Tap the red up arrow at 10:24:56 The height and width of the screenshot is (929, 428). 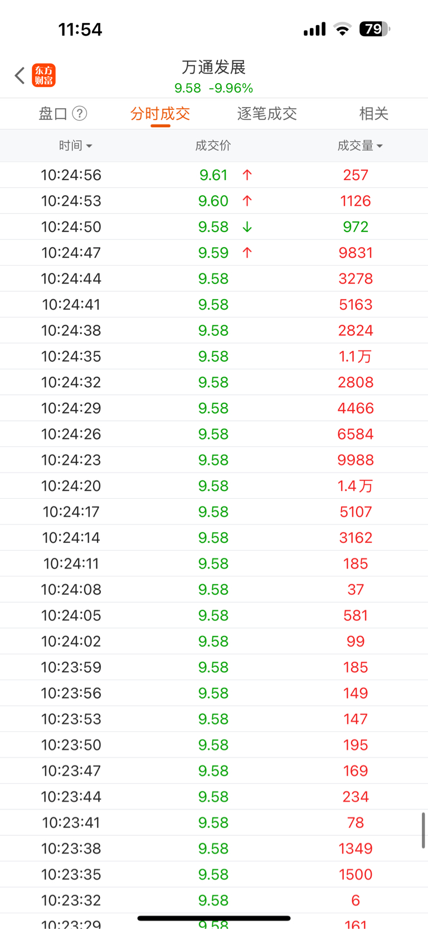tap(247, 175)
